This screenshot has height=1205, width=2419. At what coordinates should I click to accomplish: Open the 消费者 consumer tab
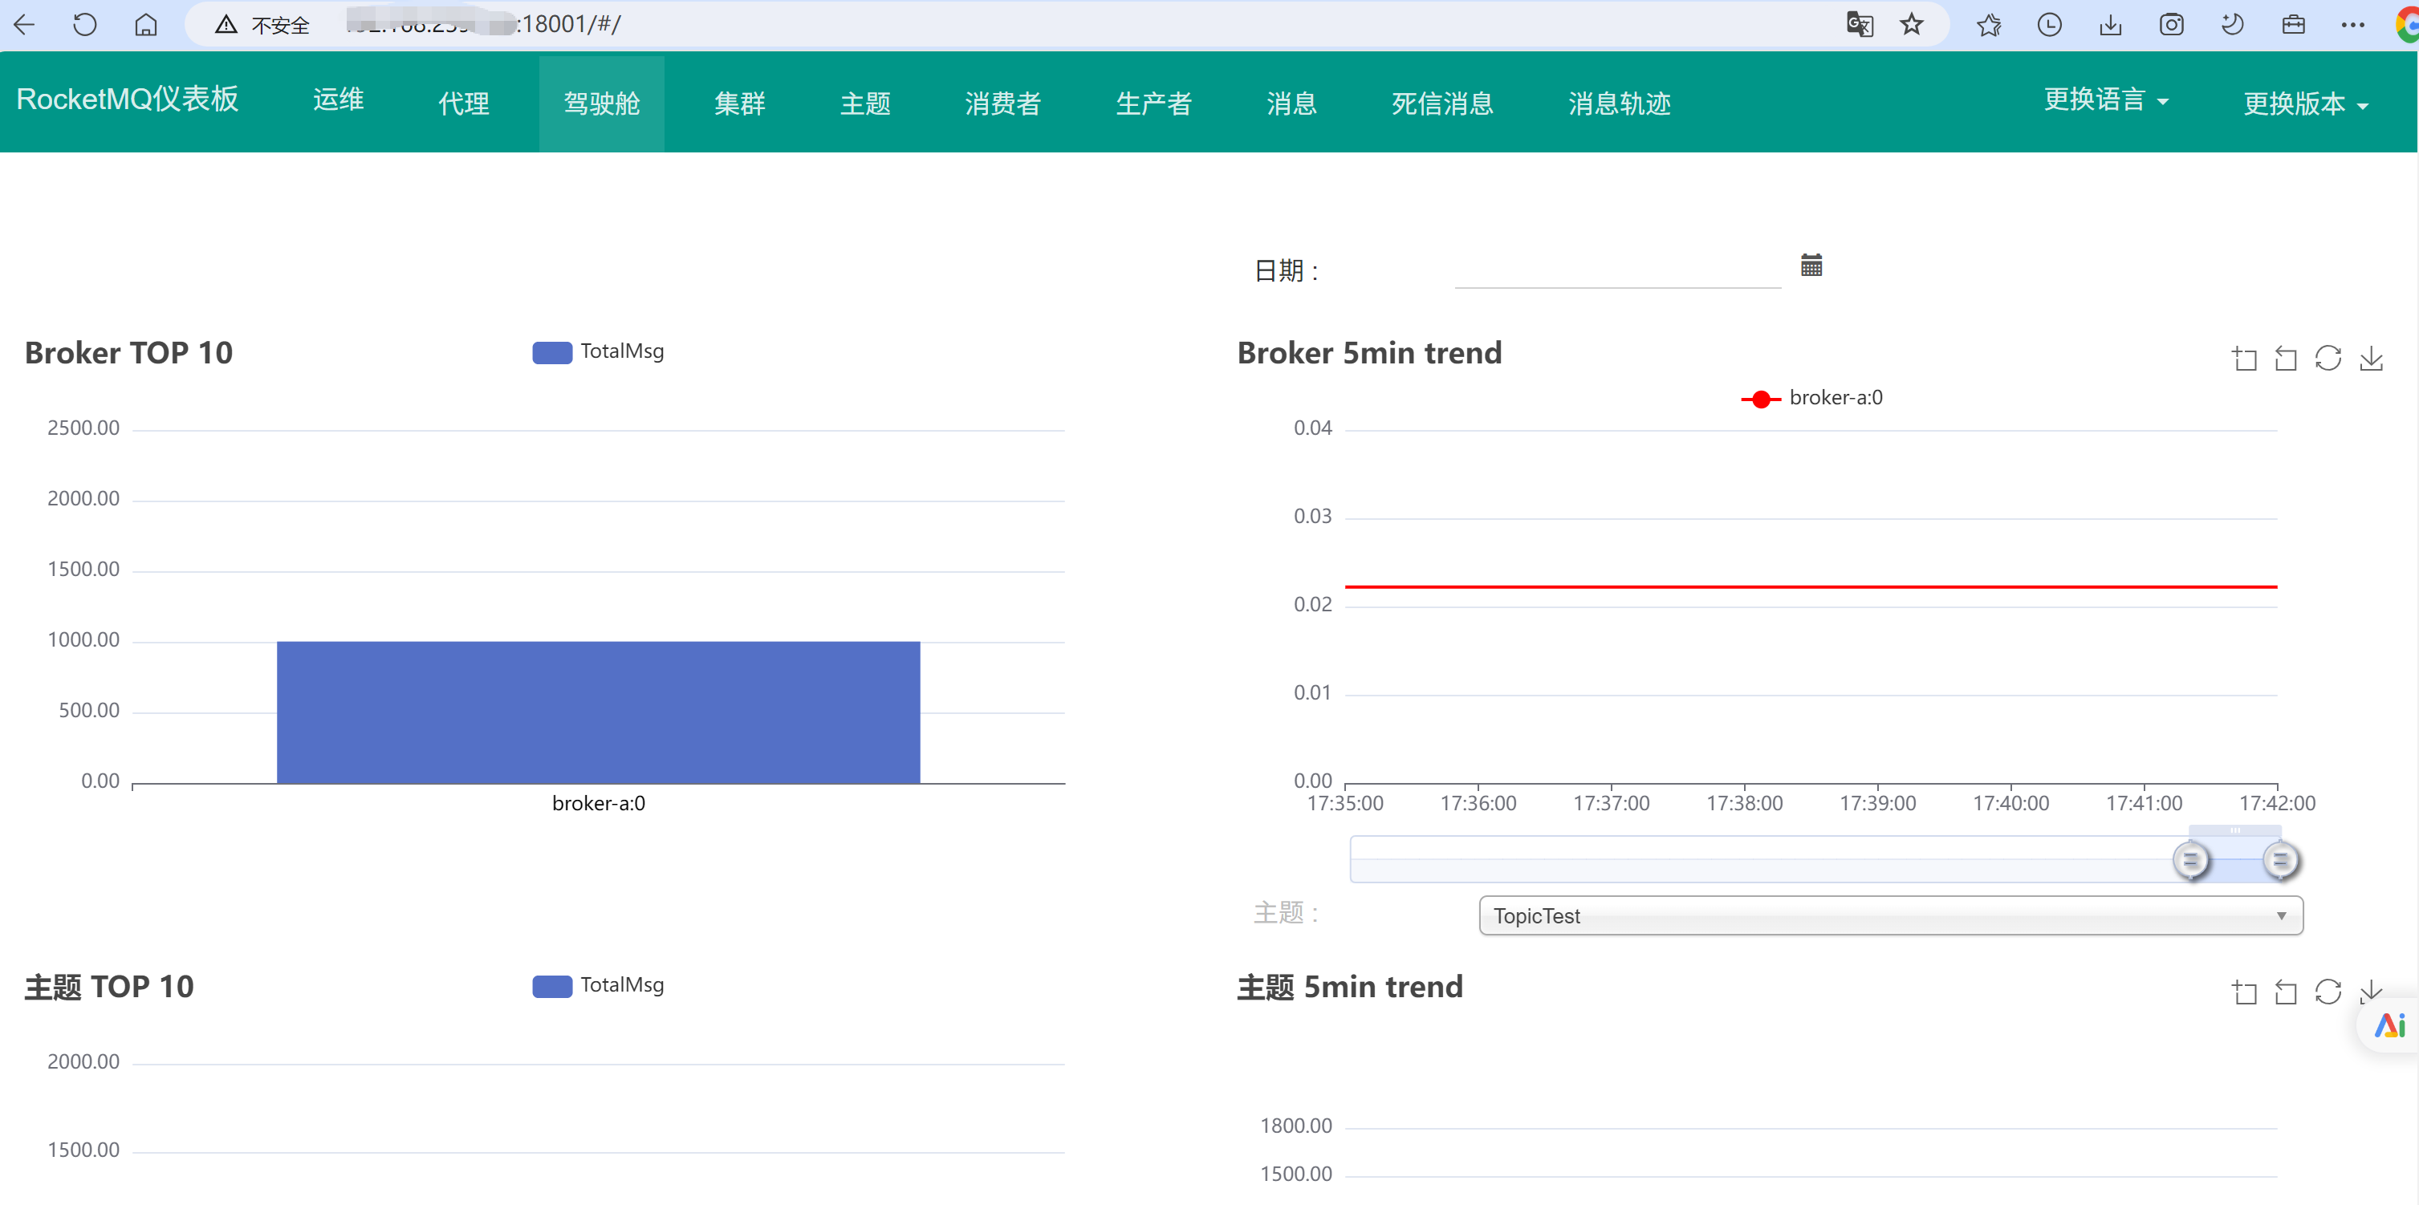click(x=1002, y=103)
